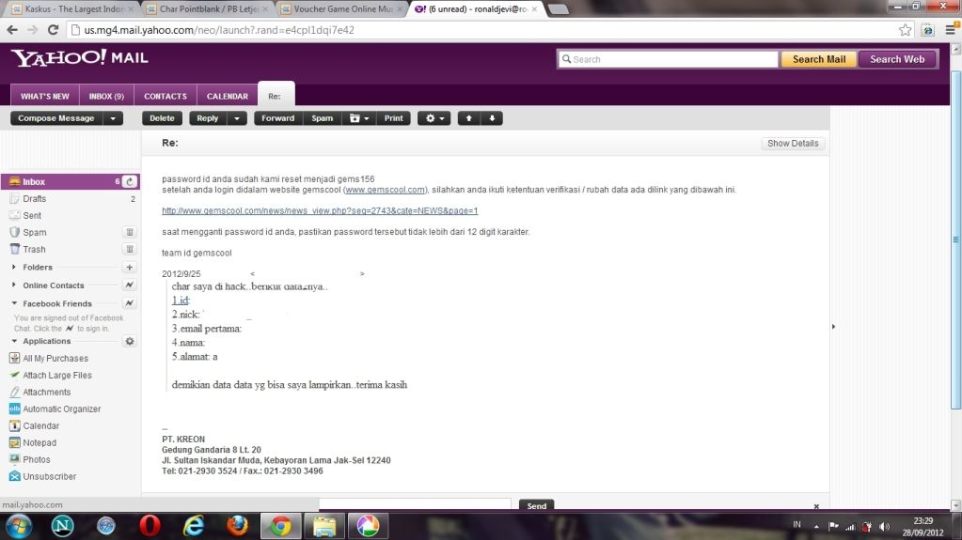Viewport: 962px width, 540px height.
Task: Switch to Char Pointblank browser tab
Action: point(208,9)
